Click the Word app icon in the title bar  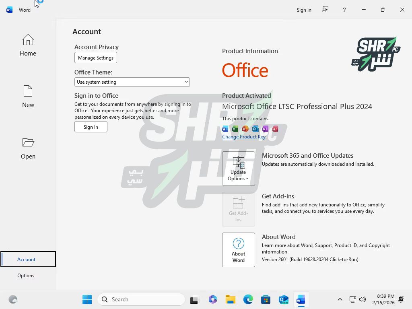pos(10,10)
